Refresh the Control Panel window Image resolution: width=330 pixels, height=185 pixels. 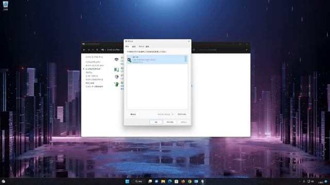click(x=194, y=50)
